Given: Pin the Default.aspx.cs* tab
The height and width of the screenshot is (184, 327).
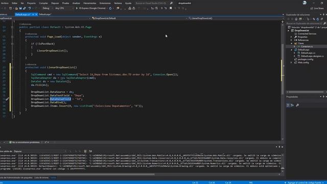Looking at the screenshot, I should point(33,14).
